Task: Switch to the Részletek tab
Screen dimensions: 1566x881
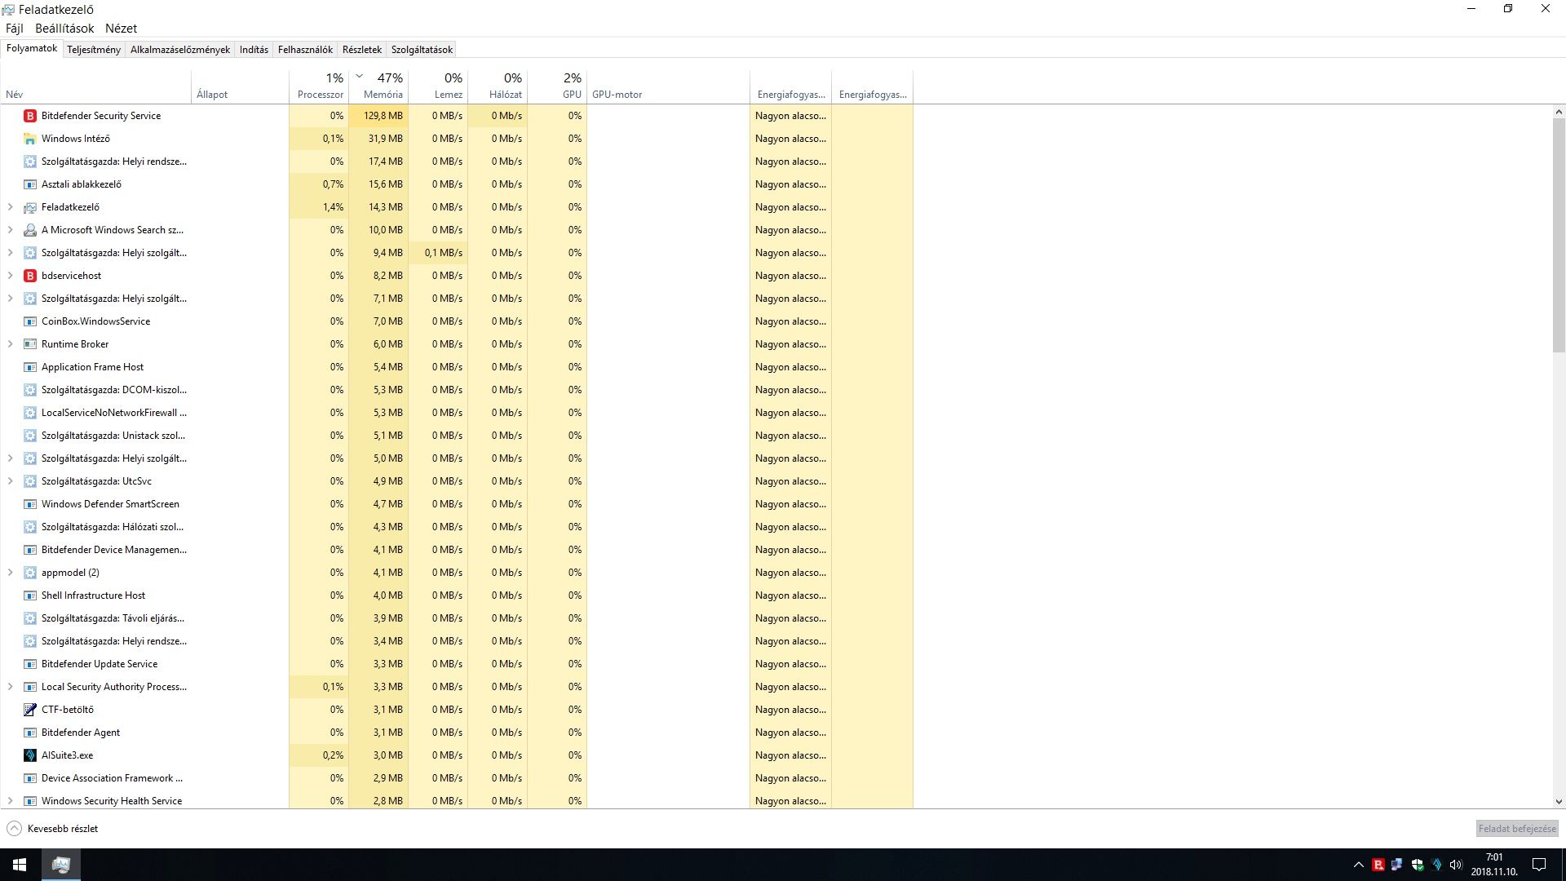Action: 362,50
